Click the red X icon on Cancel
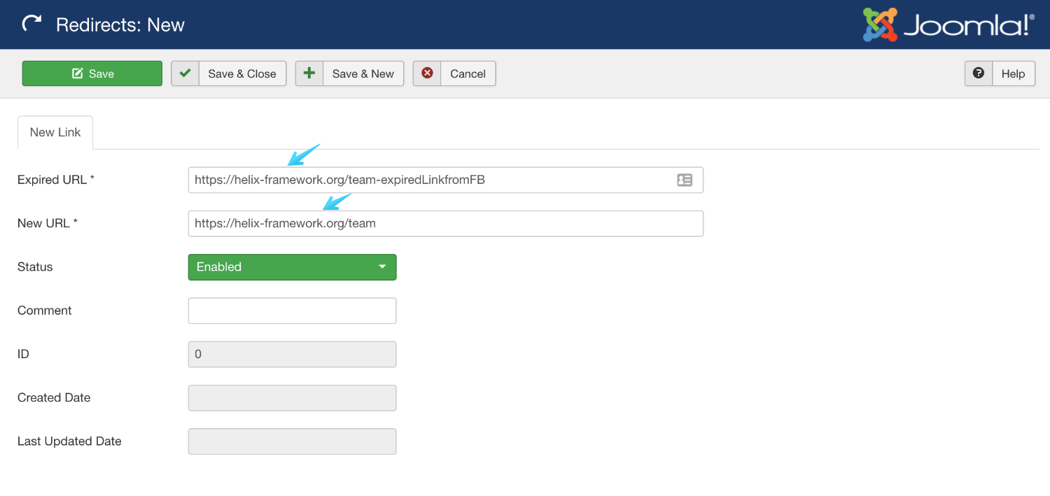Viewport: 1050px width, 496px height. coord(427,73)
